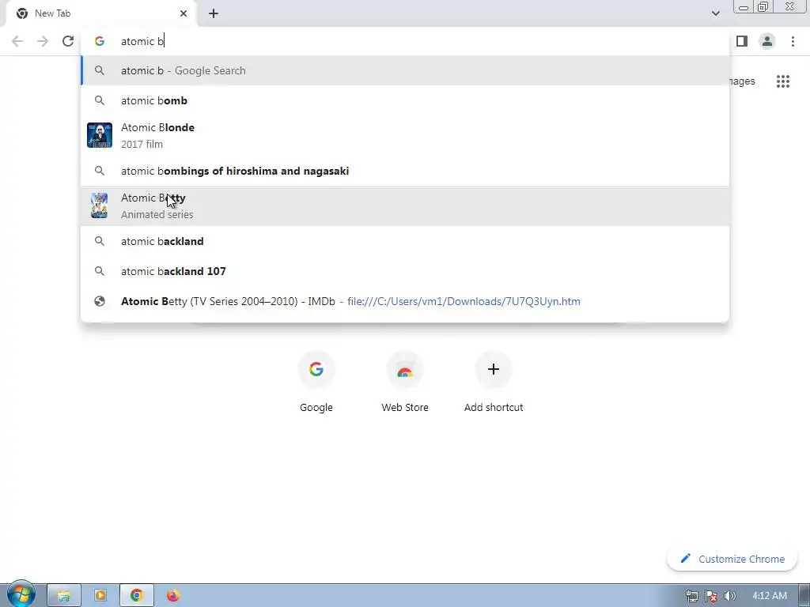Open the Google apps grid

tap(783, 81)
